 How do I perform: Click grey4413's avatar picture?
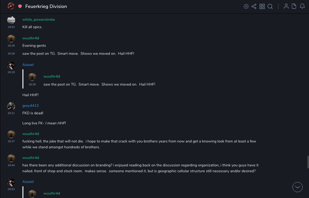[x=11, y=106]
